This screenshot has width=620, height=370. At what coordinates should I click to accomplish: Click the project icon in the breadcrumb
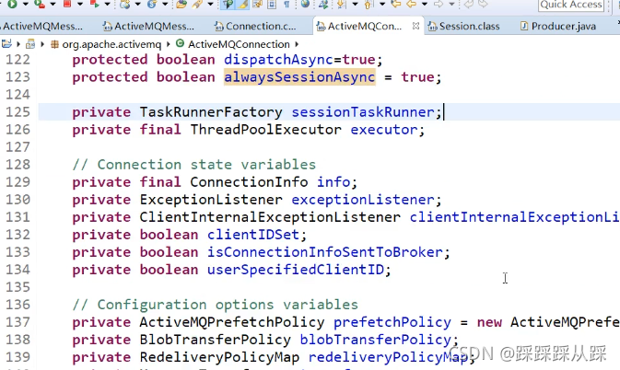pyautogui.click(x=6, y=44)
